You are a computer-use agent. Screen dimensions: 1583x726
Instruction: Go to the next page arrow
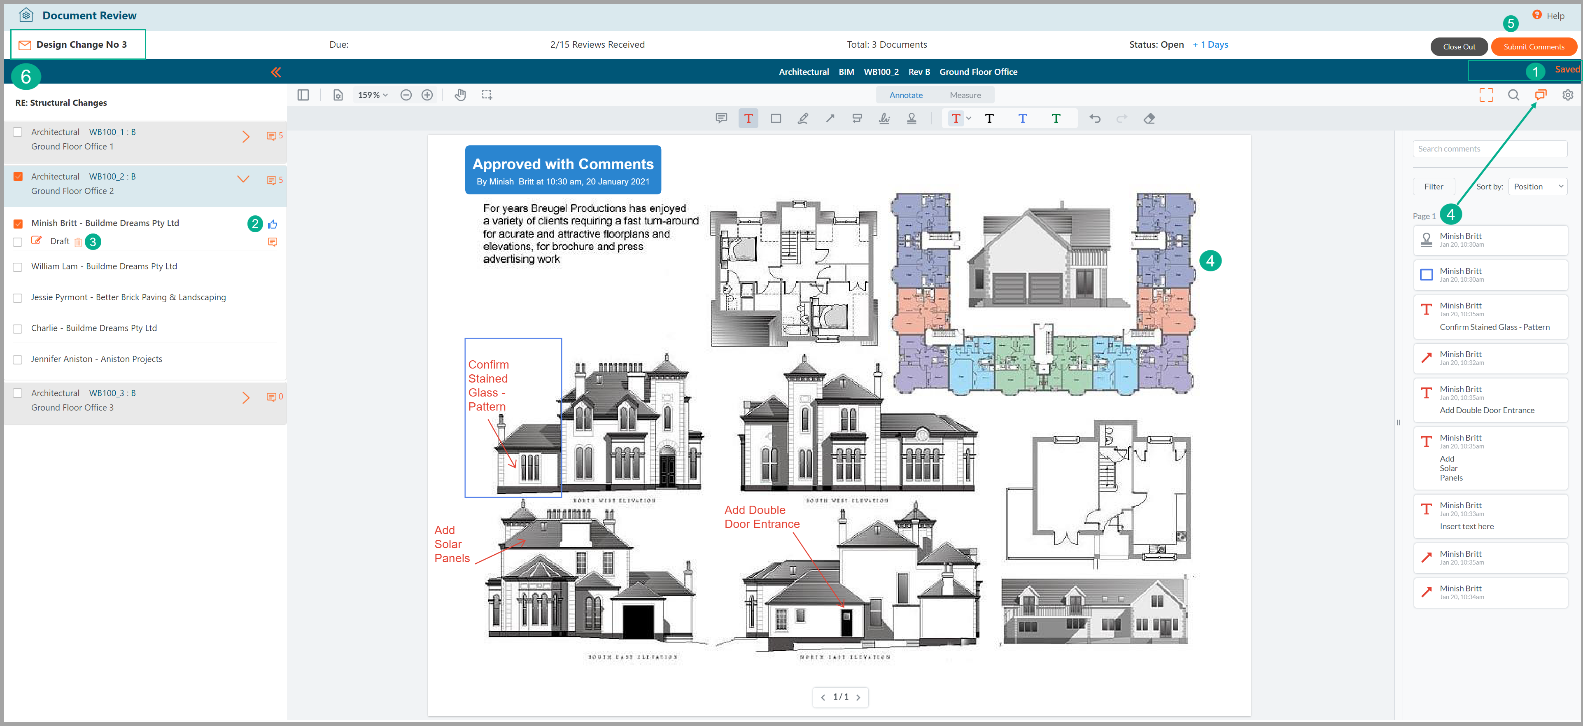point(858,697)
